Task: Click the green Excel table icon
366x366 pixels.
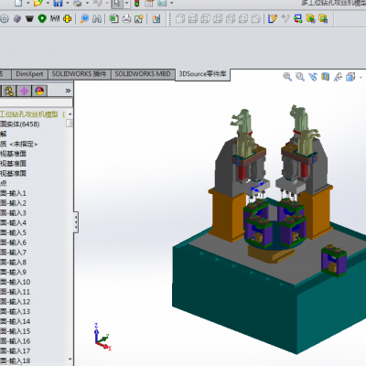Action: pyautogui.click(x=114, y=19)
